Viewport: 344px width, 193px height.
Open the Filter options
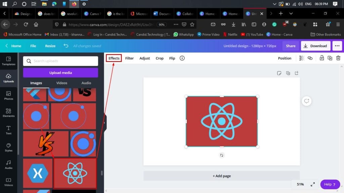tap(129, 58)
